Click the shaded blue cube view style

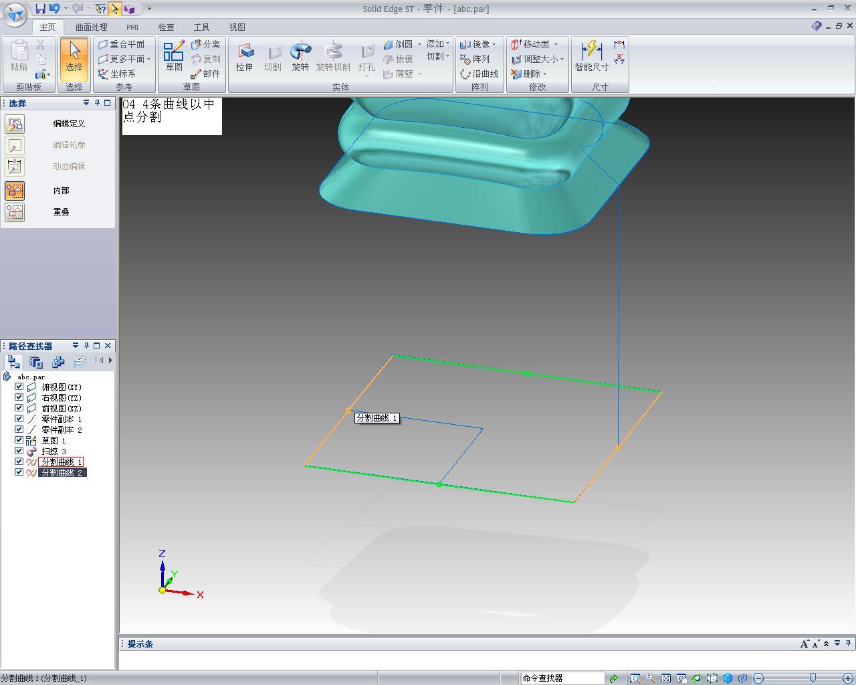point(728,678)
